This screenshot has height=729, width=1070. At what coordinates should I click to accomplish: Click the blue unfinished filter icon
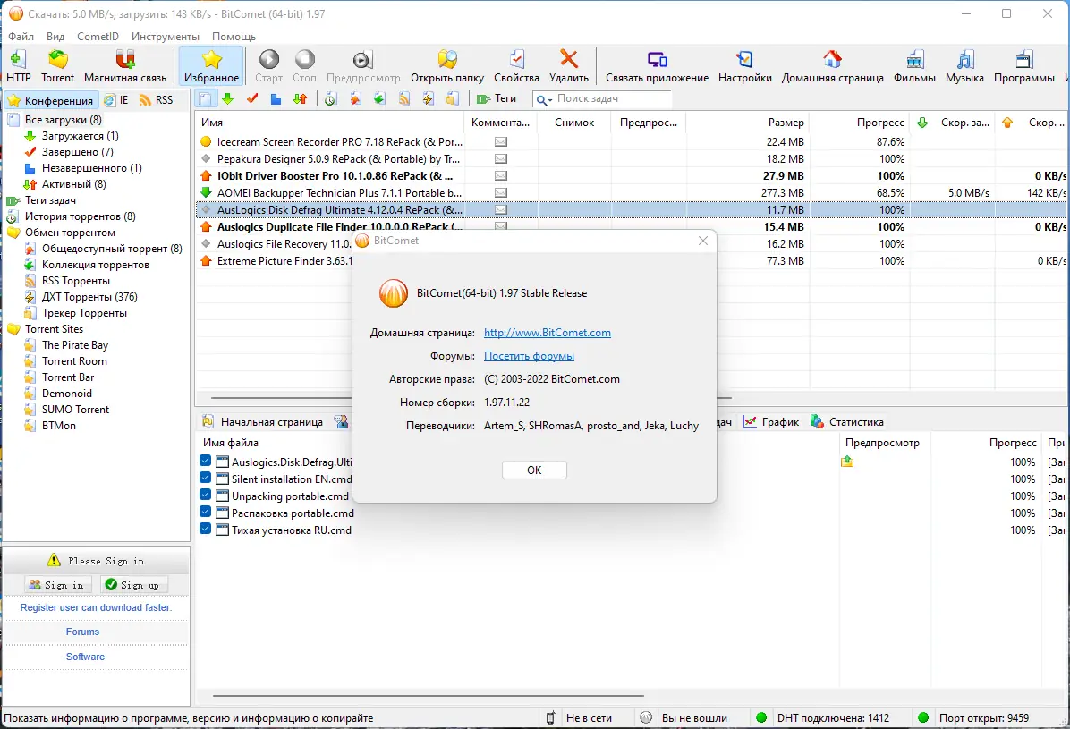(x=276, y=99)
